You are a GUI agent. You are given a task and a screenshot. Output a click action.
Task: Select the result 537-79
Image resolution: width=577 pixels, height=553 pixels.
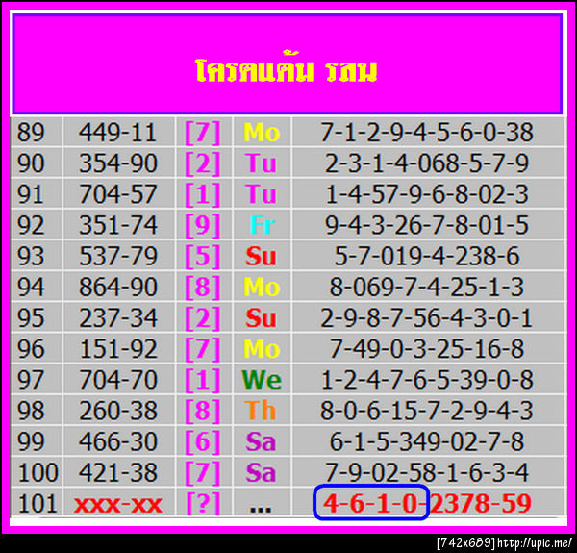[x=117, y=256]
